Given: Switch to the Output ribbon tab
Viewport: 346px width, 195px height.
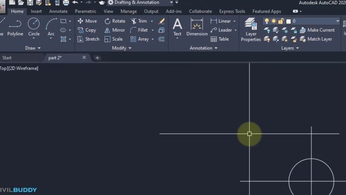Looking at the screenshot, I should [x=151, y=11].
